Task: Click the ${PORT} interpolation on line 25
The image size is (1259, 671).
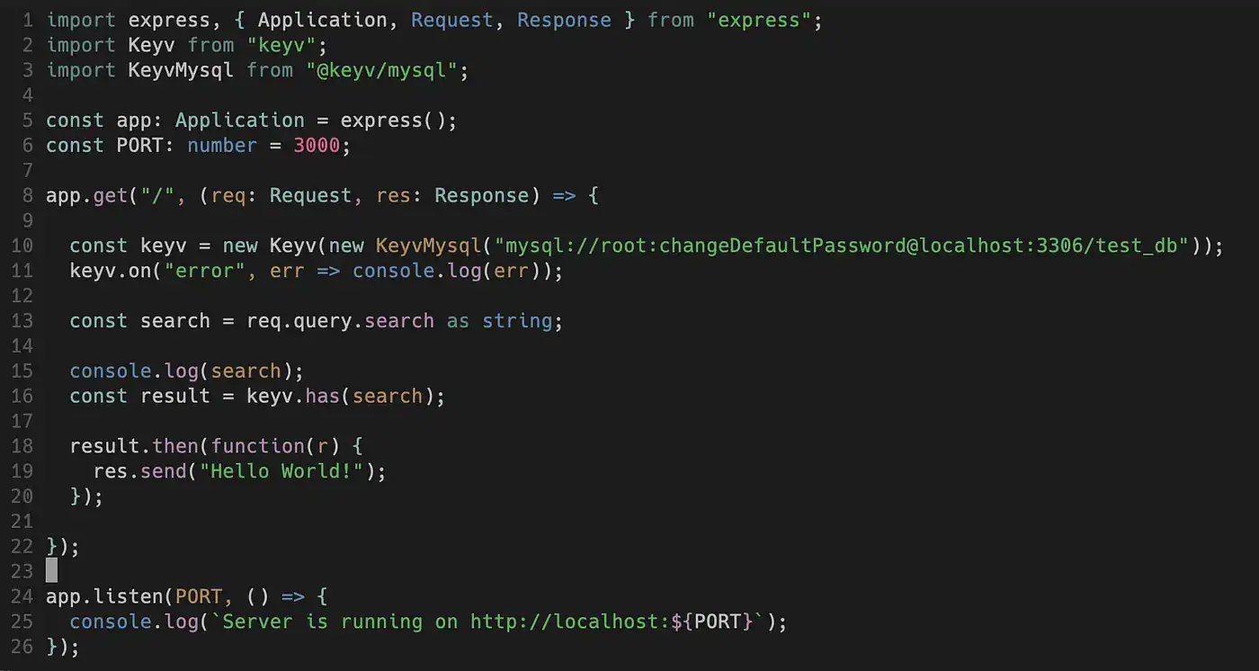Action: 711,622
